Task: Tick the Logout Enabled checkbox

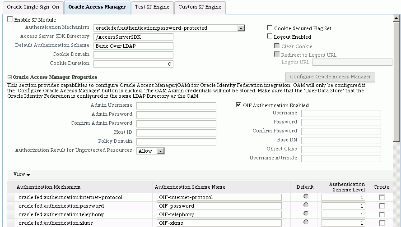Action: pos(270,36)
